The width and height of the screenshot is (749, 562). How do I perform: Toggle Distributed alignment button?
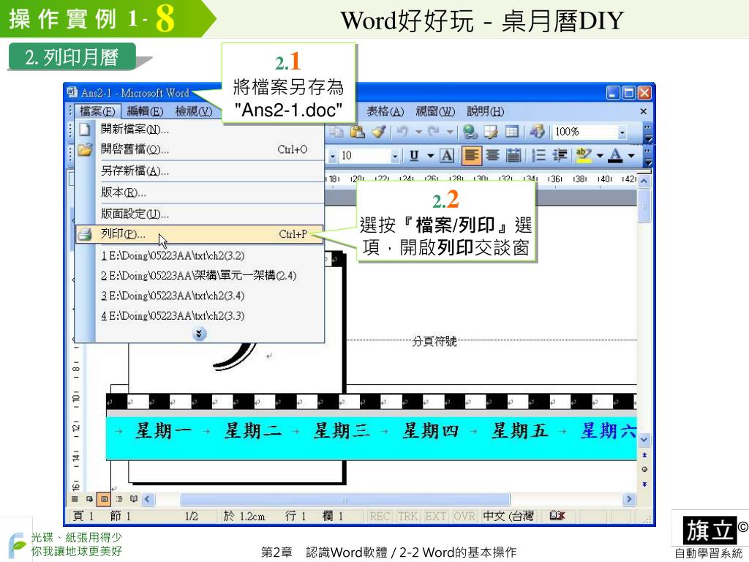pyautogui.click(x=513, y=155)
